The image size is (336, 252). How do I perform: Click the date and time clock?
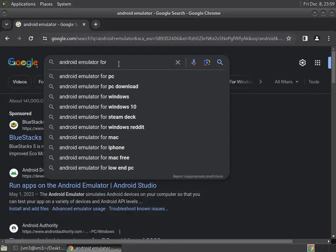[319, 4]
